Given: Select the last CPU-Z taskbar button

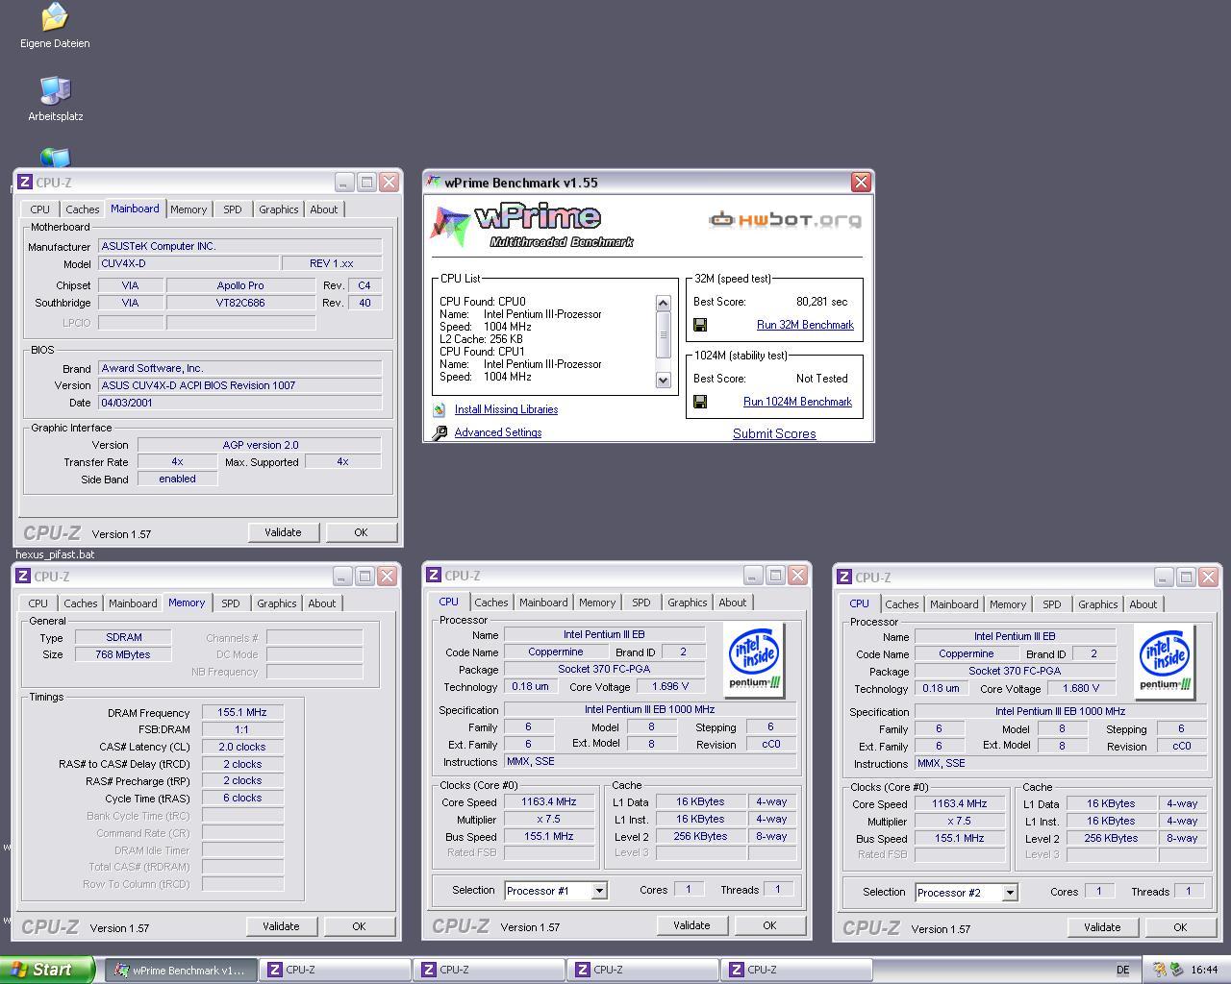Looking at the screenshot, I should [x=796, y=970].
